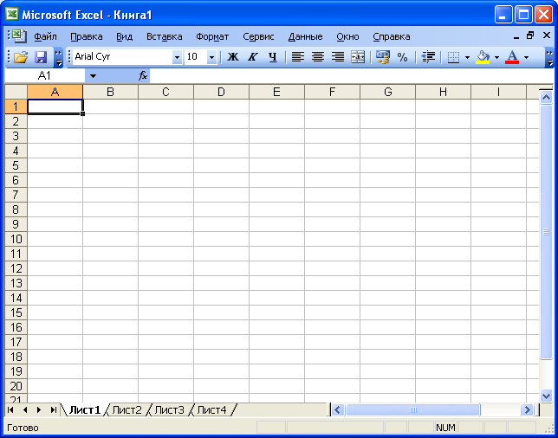Close the workbook via menu bar X
The image size is (558, 438).
(547, 35)
